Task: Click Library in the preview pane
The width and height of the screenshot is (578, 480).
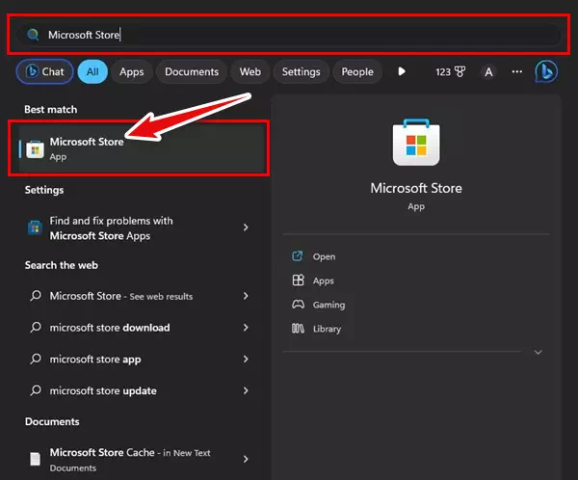Action: [327, 329]
